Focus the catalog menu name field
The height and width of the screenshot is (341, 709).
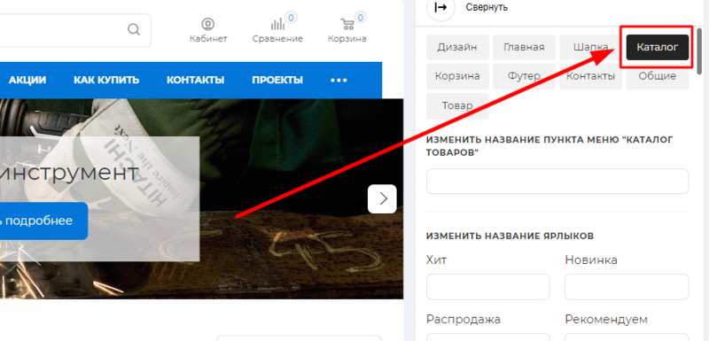point(557,181)
